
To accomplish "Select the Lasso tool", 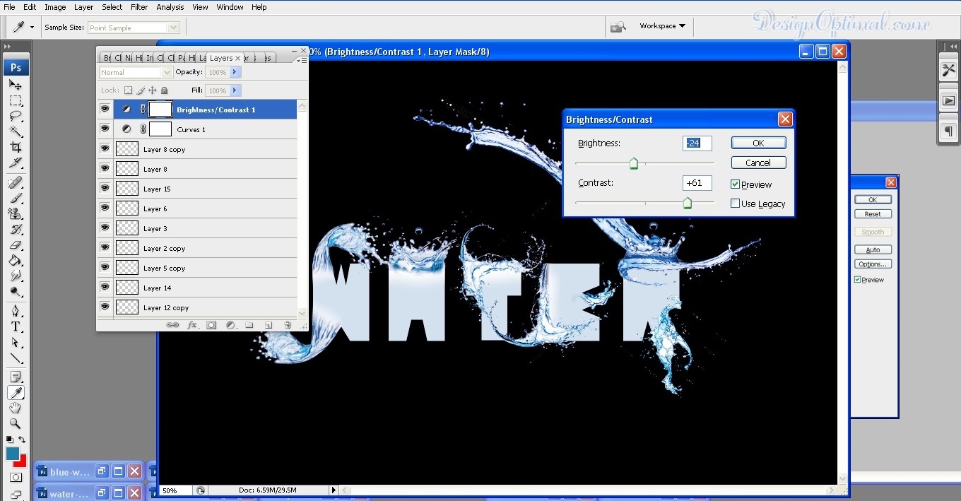I will click(16, 116).
